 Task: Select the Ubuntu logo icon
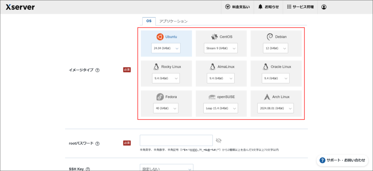click(x=160, y=37)
